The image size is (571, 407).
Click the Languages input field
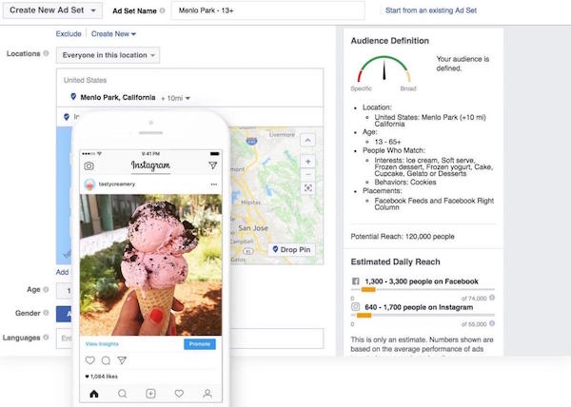(x=189, y=339)
